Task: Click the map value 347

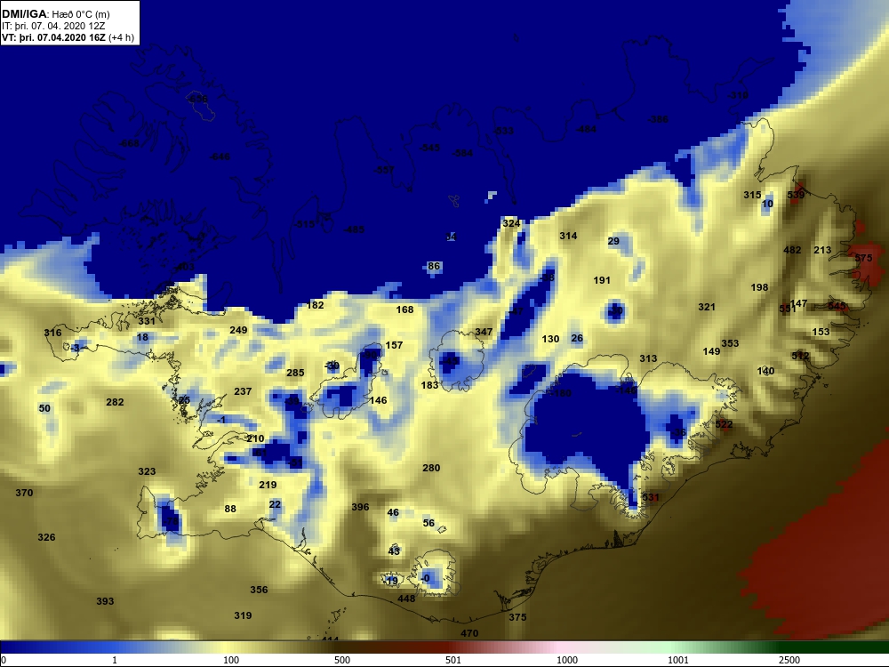Action: coord(484,332)
